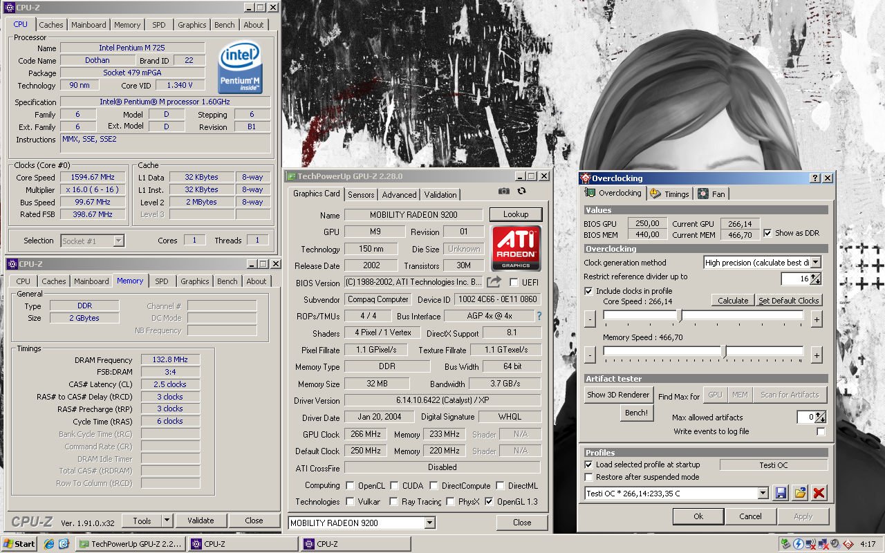Switch to TechPowerUp GPU-Z taskbar button
885x553 pixels.
point(130,544)
